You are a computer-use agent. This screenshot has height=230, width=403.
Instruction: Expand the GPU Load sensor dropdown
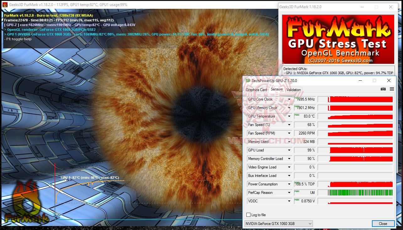coord(289,150)
